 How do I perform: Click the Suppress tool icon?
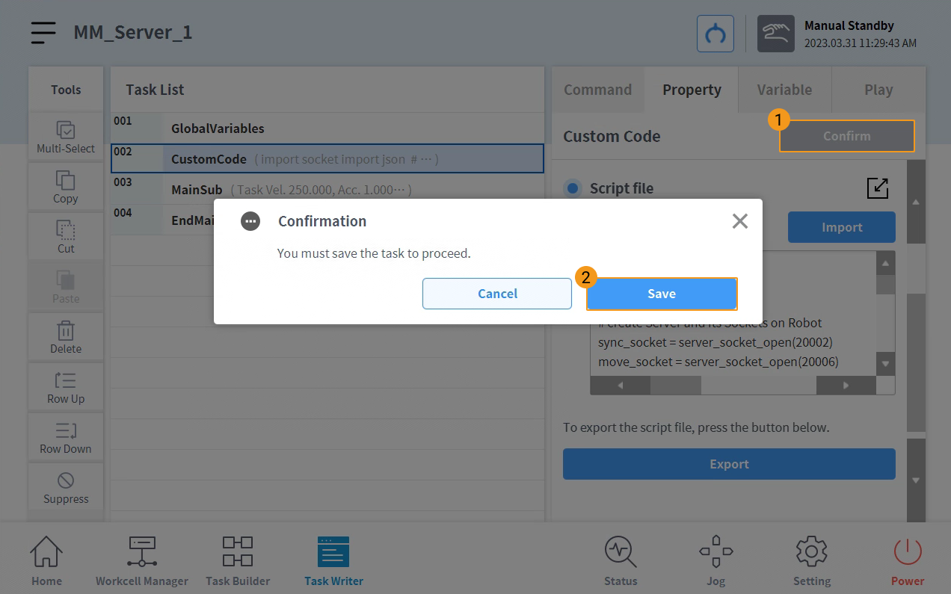pyautogui.click(x=66, y=480)
